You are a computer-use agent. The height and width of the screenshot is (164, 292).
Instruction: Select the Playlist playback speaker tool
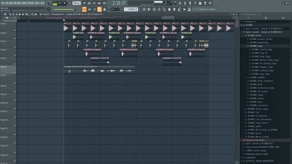click(36, 14)
